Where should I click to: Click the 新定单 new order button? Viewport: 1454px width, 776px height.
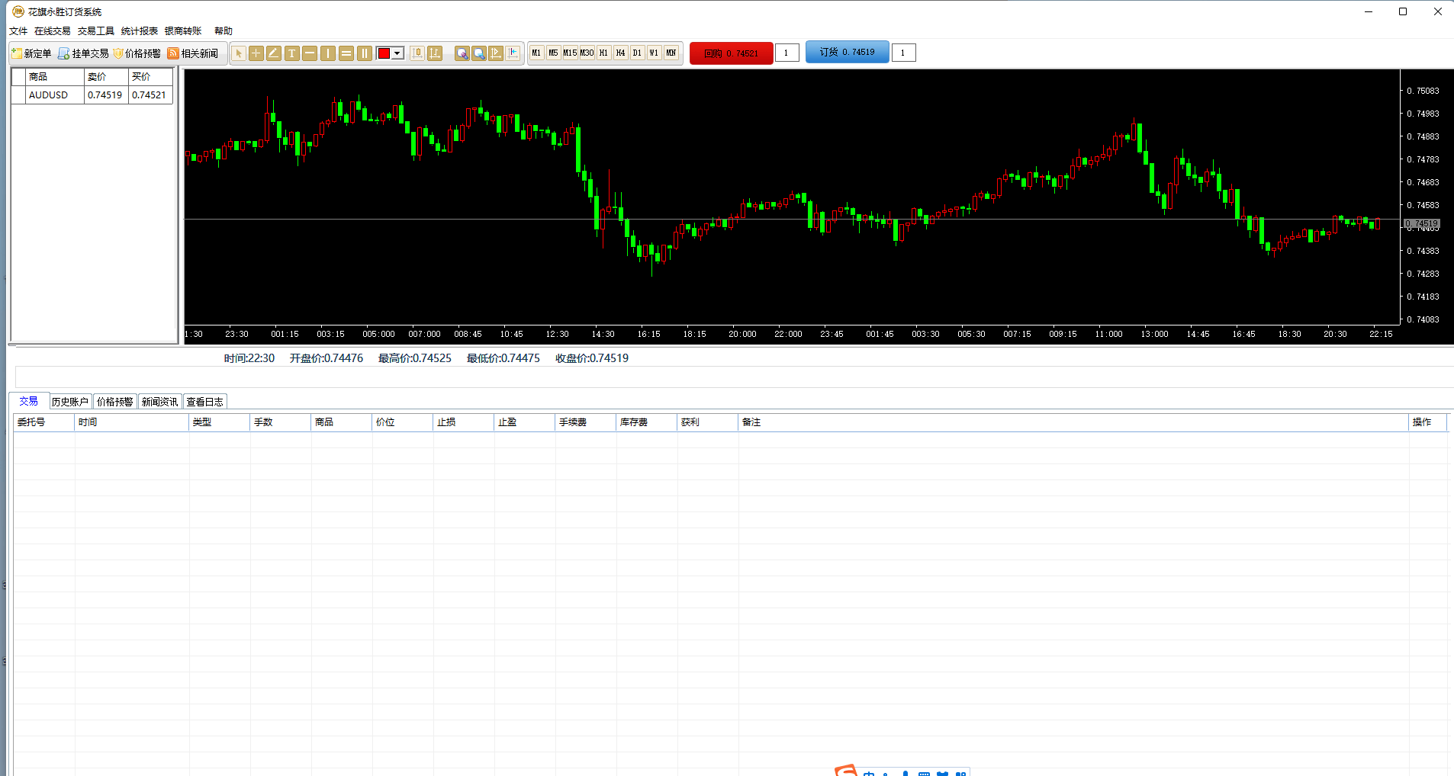pyautogui.click(x=31, y=53)
